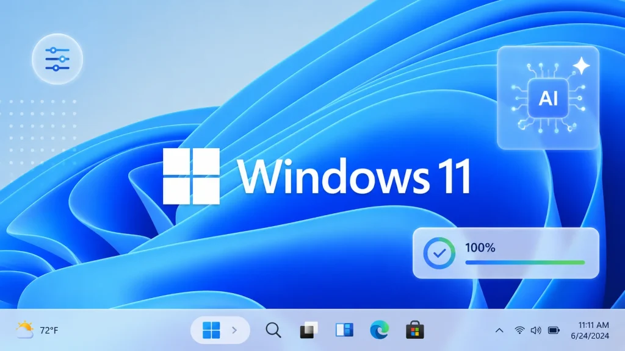Click the Windows 11 title text
Screen dimensions: 625x351
tap(353, 176)
